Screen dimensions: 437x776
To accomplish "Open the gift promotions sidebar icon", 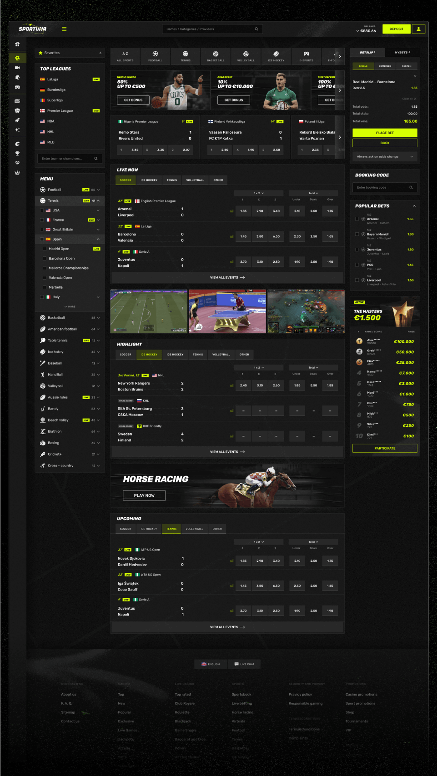I will pos(17,44).
